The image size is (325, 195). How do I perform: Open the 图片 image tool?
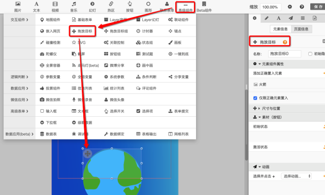18,7
